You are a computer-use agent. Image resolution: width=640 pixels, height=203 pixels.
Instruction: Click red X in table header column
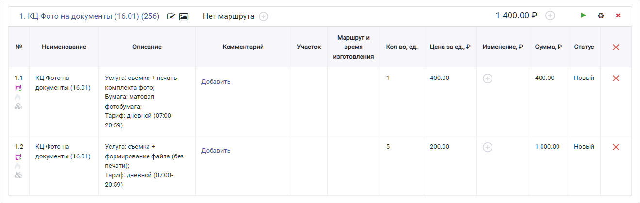coord(616,47)
